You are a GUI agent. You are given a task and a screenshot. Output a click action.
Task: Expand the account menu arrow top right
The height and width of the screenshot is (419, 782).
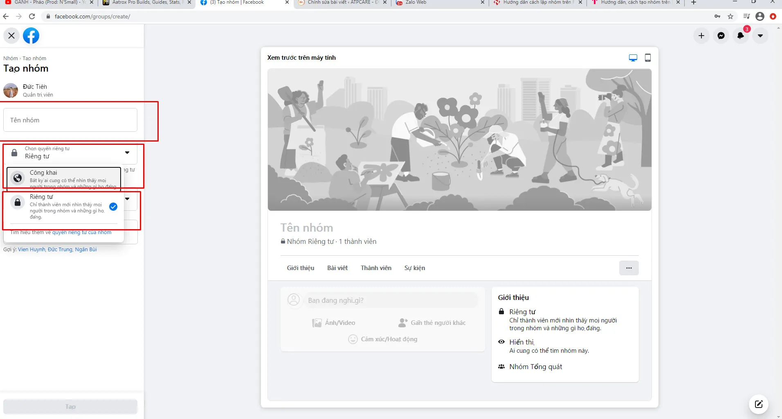pyautogui.click(x=760, y=36)
